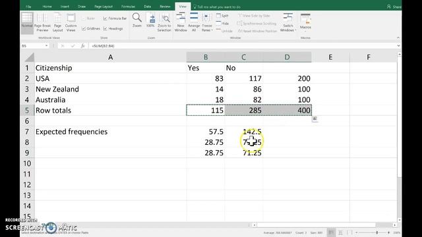The image size is (422, 237).
Task: Click the zoom out minus button
Action: pos(356,232)
